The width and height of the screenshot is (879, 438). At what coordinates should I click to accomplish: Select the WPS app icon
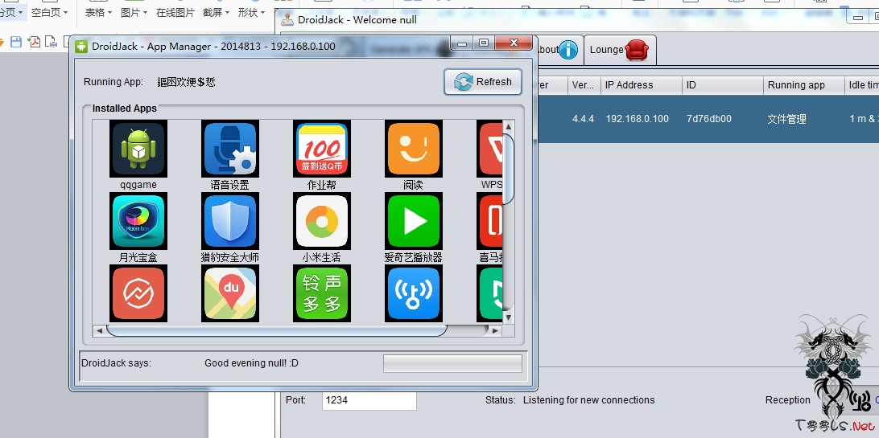489,149
